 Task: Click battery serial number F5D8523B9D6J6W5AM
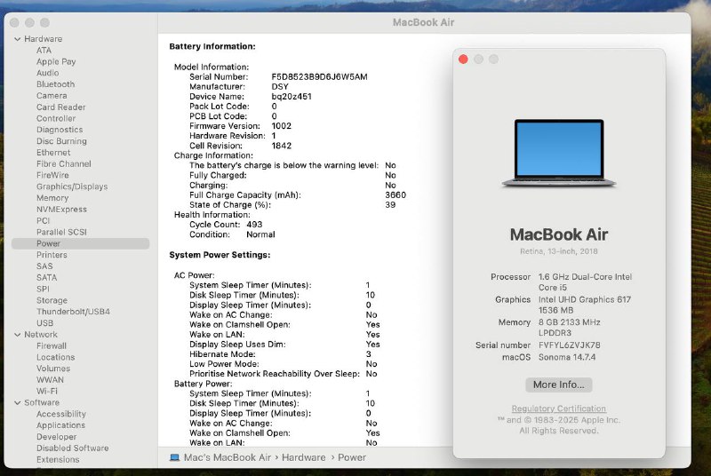pos(319,77)
